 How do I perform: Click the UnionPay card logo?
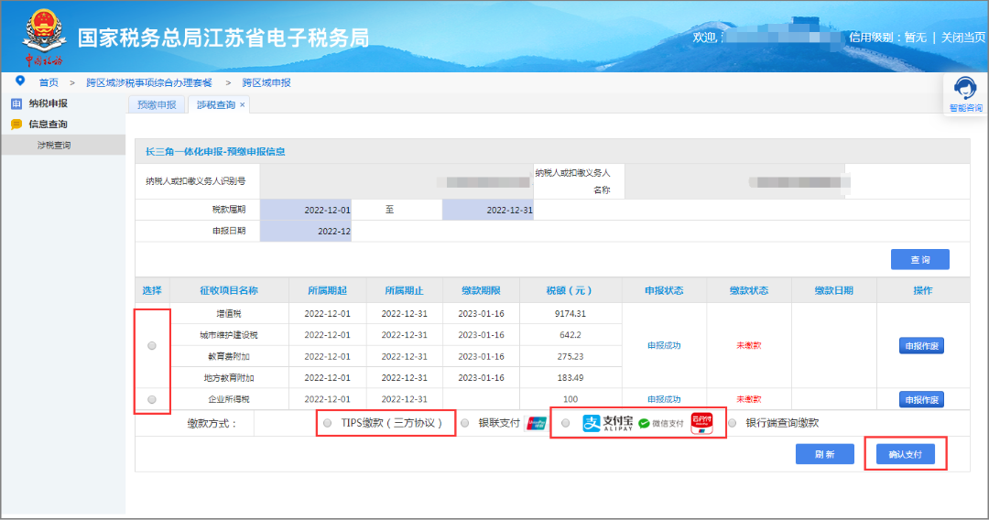point(536,423)
